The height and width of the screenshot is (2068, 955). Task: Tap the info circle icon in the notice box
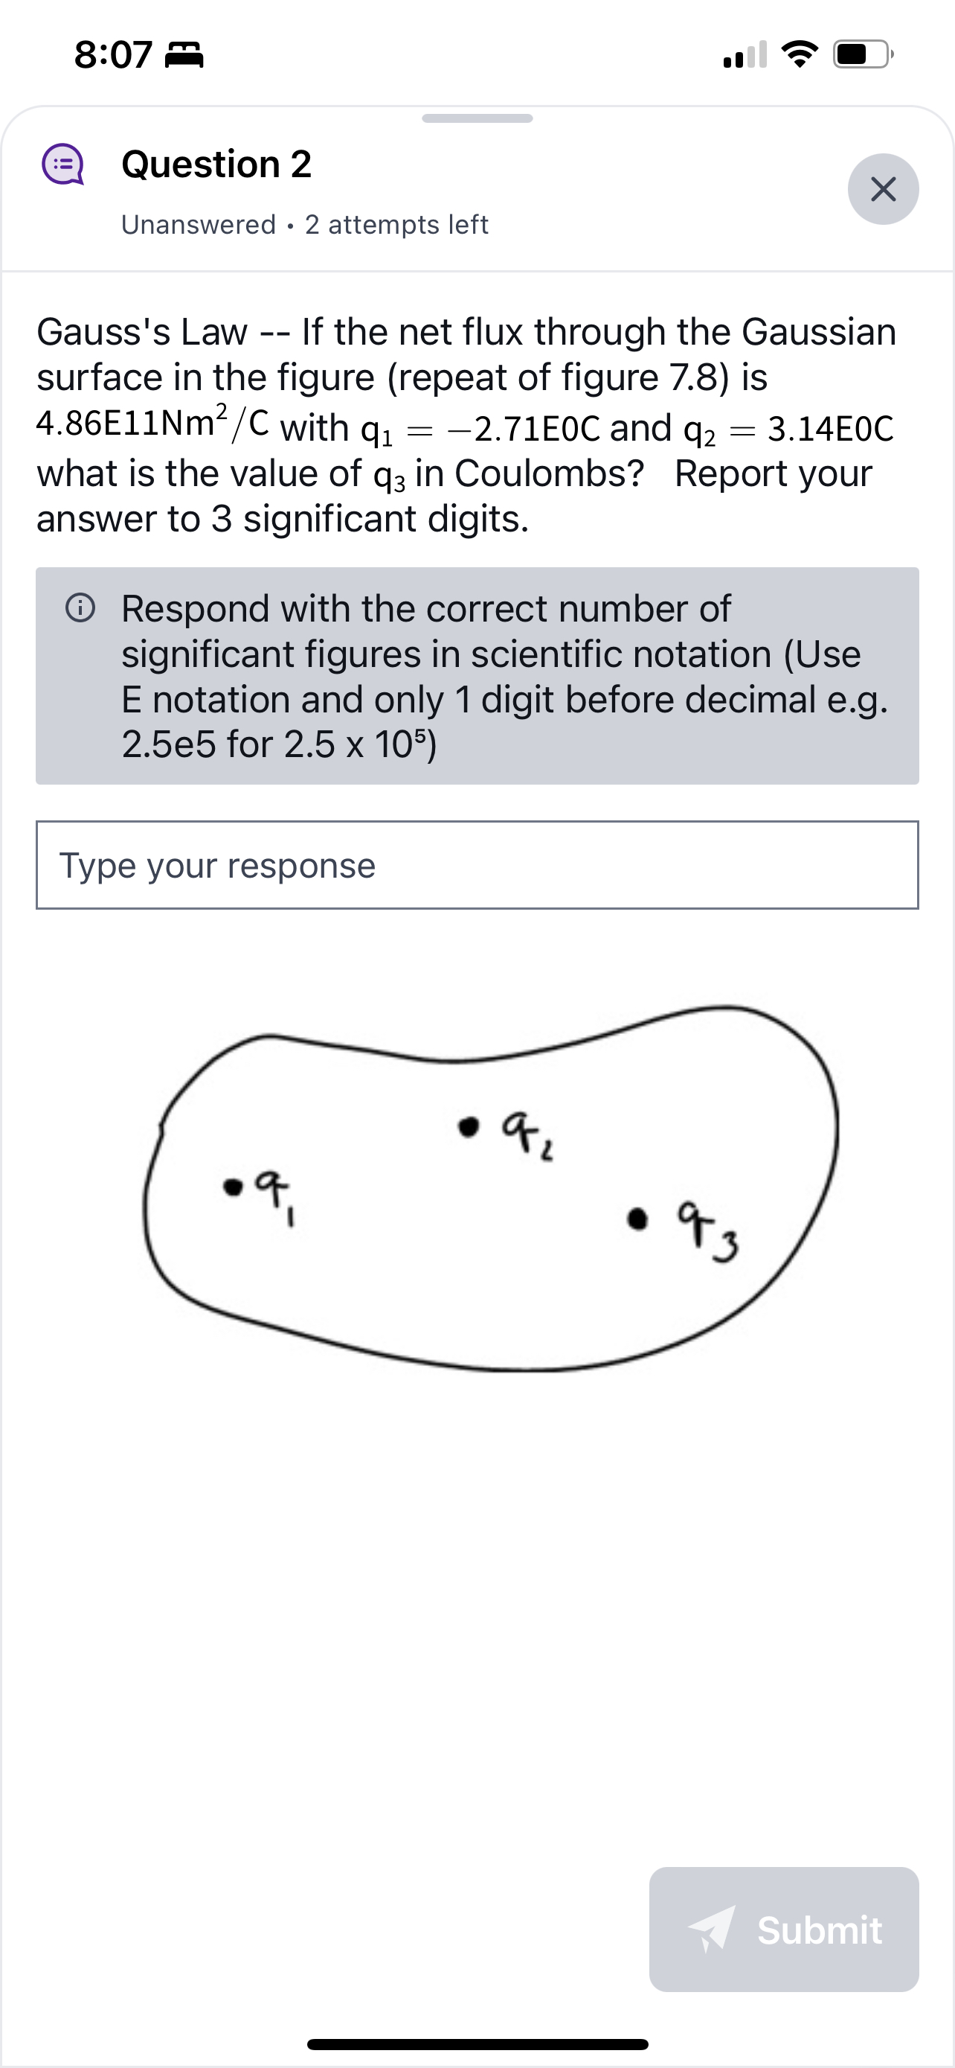coord(81,610)
